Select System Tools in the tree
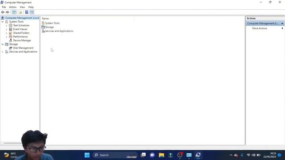This screenshot has height=160, width=285. [16, 22]
